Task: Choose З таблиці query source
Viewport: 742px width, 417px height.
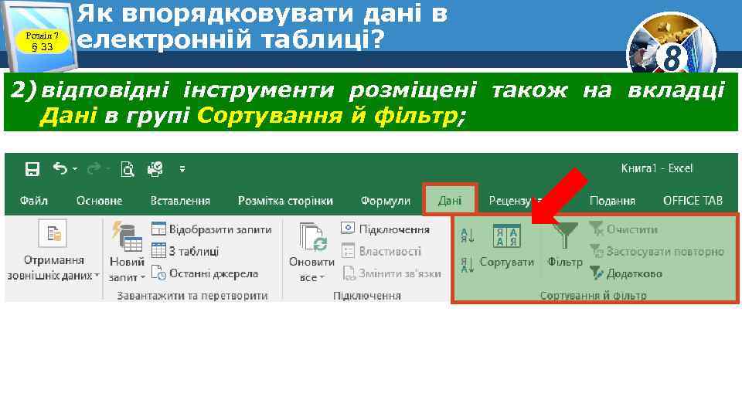Action: pyautogui.click(x=185, y=251)
